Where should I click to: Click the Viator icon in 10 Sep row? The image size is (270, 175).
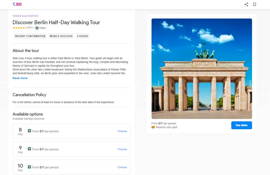click(x=29, y=167)
